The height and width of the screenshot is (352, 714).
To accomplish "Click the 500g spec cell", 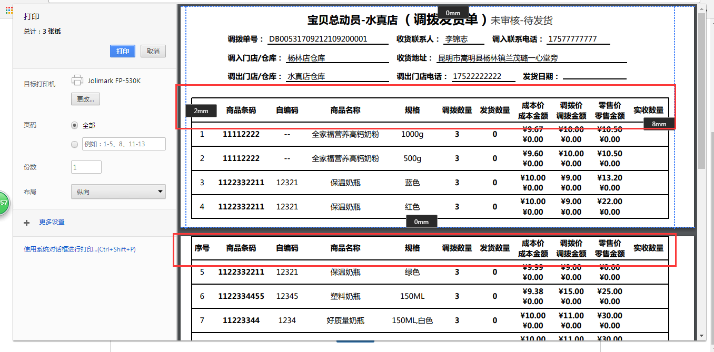I will (x=412, y=158).
